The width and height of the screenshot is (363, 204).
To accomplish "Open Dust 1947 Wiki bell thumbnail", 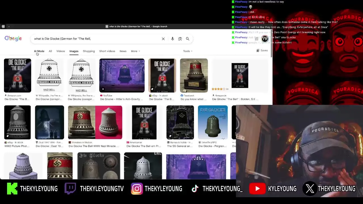I will [50, 122].
